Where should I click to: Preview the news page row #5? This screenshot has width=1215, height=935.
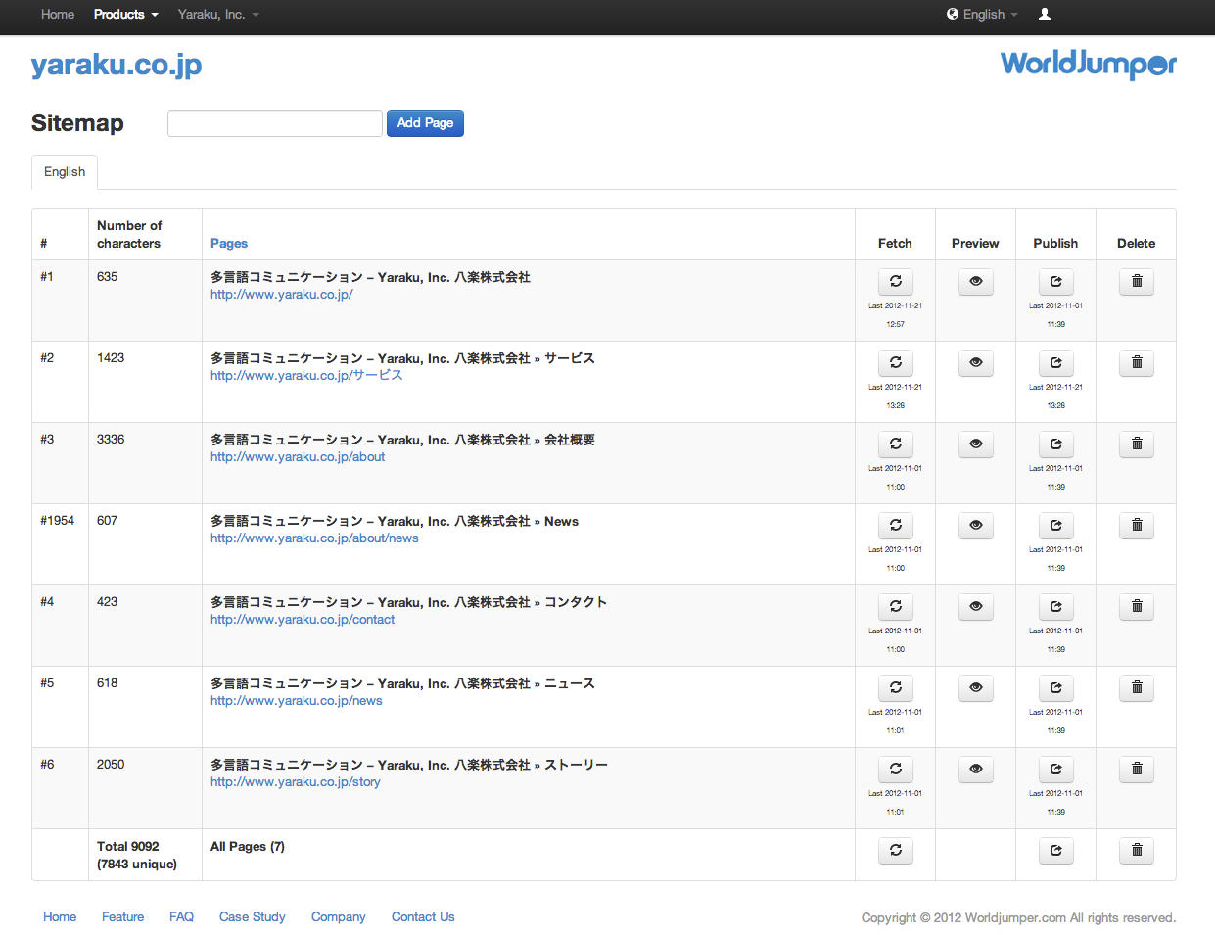(x=975, y=687)
